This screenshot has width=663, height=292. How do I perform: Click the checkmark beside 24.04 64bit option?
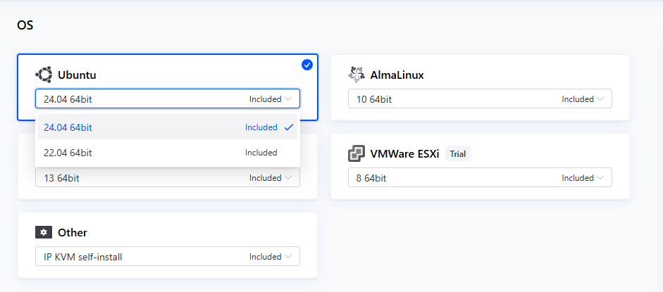tap(288, 127)
